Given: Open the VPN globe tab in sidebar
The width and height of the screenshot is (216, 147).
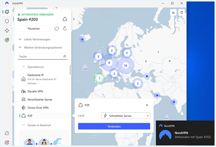Looking at the screenshot, I should click(7, 12).
